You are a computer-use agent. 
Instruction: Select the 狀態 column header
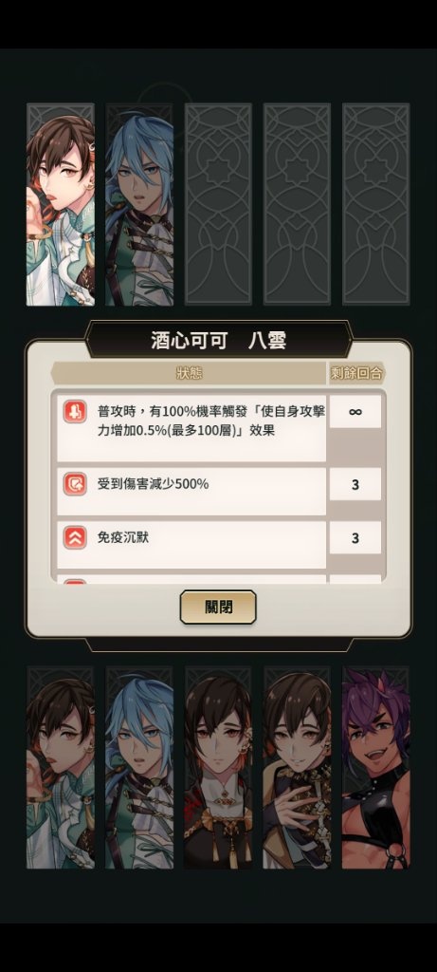click(x=190, y=373)
